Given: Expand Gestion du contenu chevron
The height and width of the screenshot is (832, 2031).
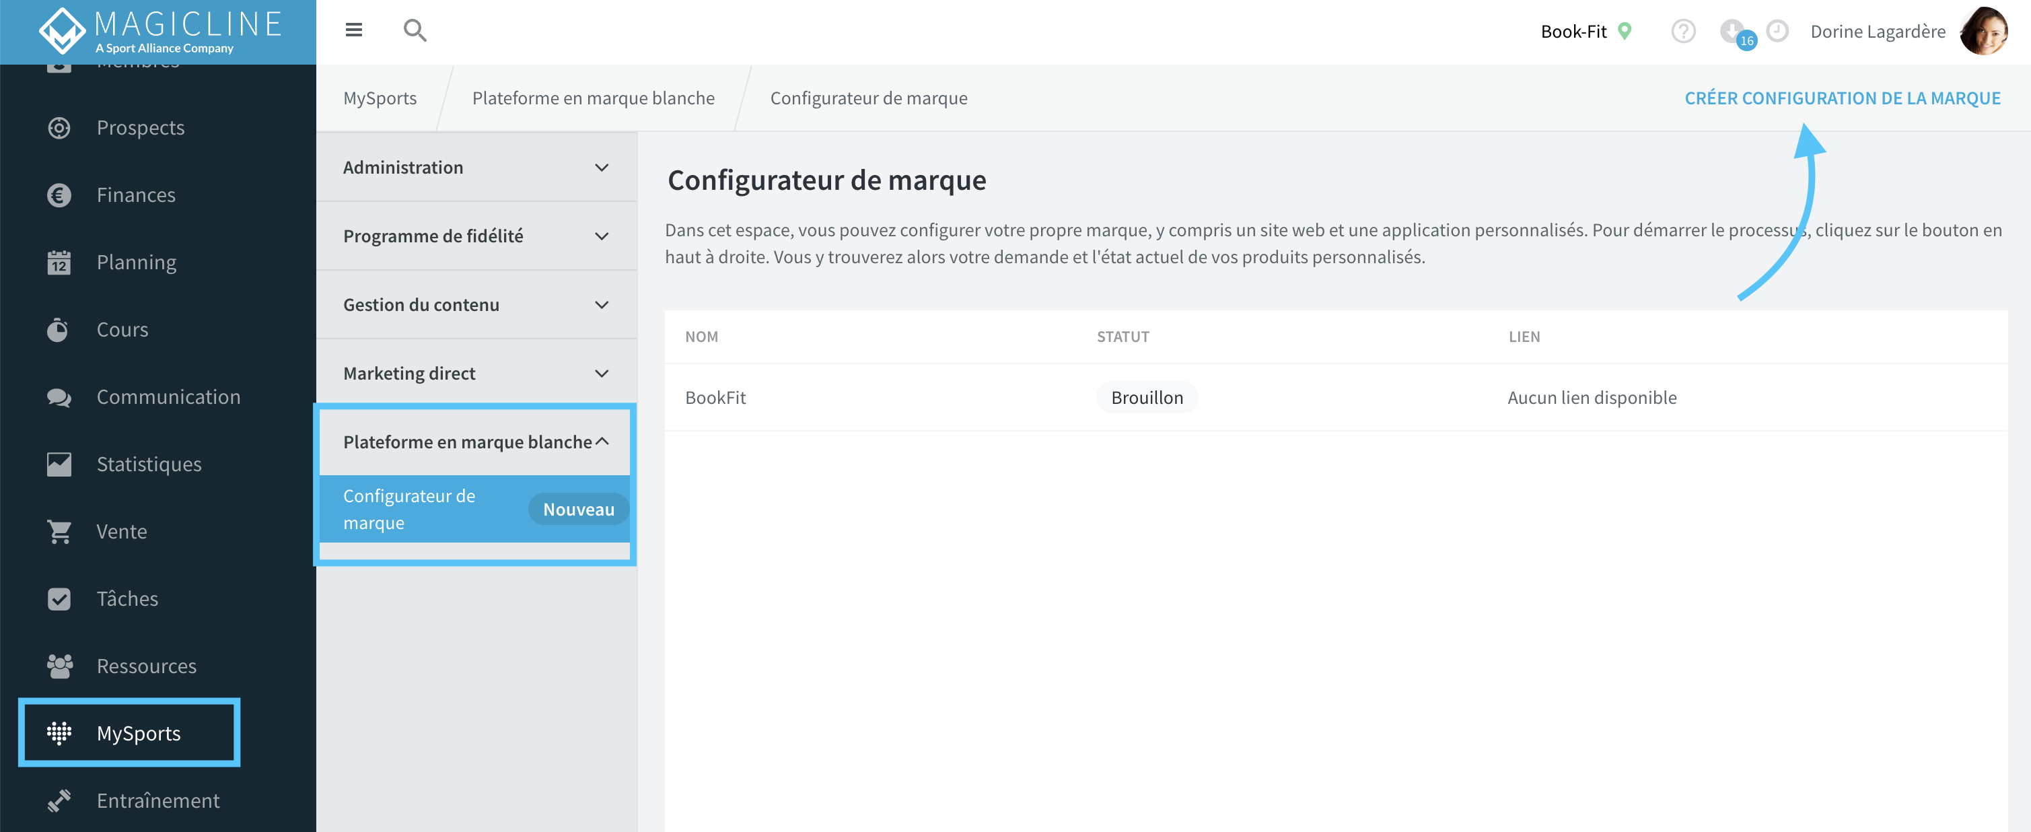Looking at the screenshot, I should coord(602,304).
